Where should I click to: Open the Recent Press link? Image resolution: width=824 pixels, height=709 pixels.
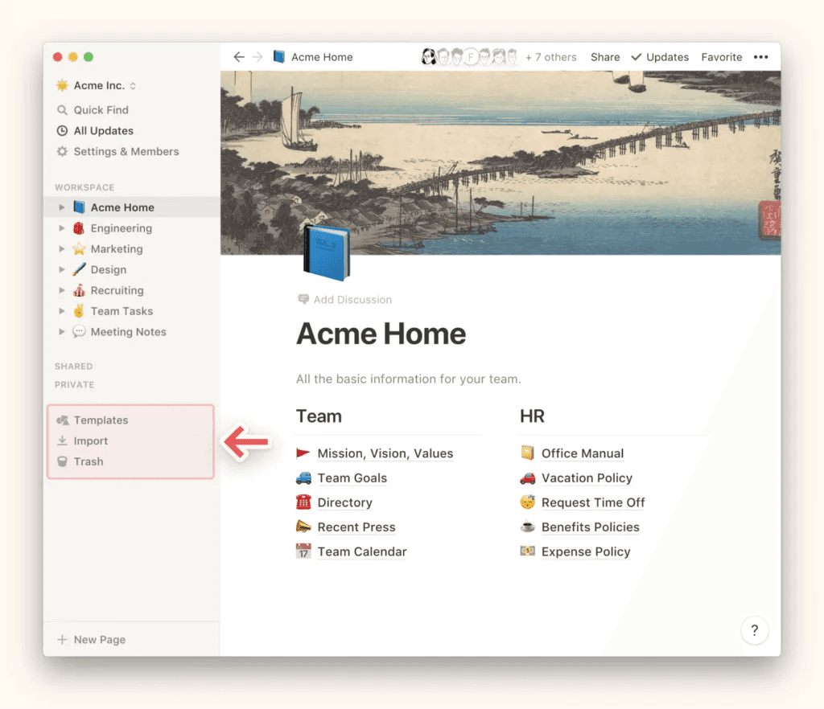coord(356,527)
